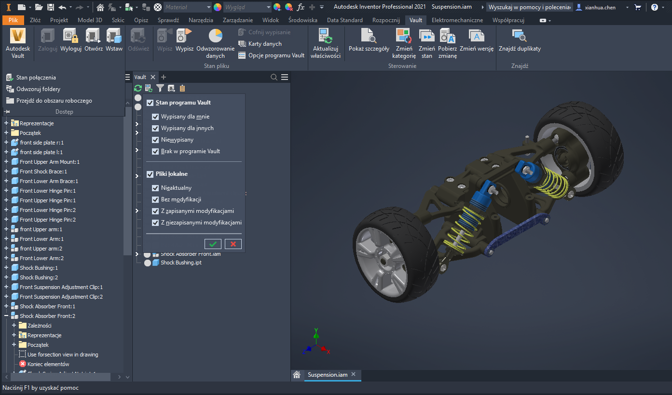Click the Wypisz (check out) icon
This screenshot has height=395, width=672.
184,40
